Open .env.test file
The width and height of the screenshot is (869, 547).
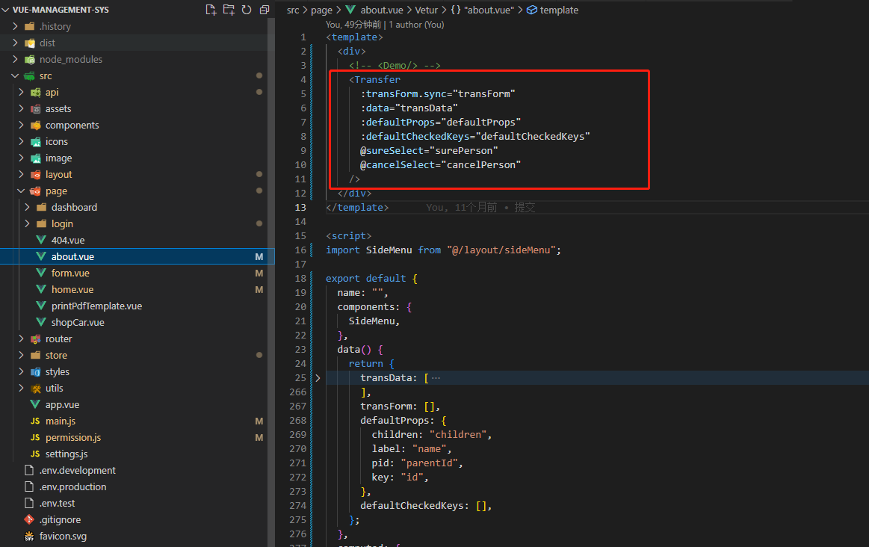[57, 503]
